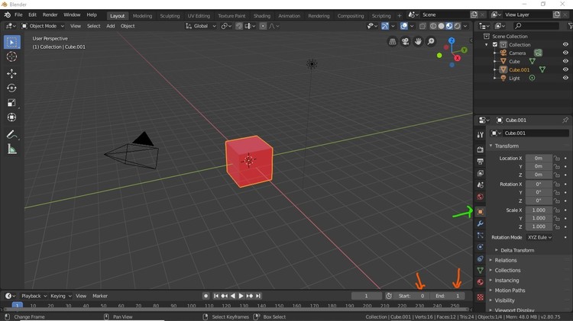Viewport: 573px width, 321px height.
Task: Click the Rotation Z value field
Action: (x=539, y=201)
